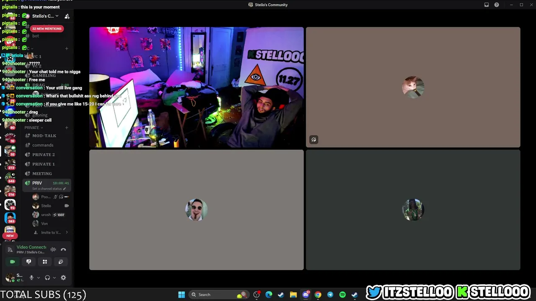Start screen share from voice panel
Screen dimensions: 536x301
(x=28, y=262)
